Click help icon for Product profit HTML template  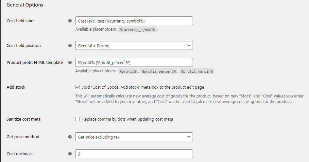[x=70, y=63]
